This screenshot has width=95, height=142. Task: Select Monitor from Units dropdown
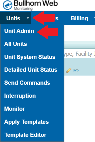(15, 109)
